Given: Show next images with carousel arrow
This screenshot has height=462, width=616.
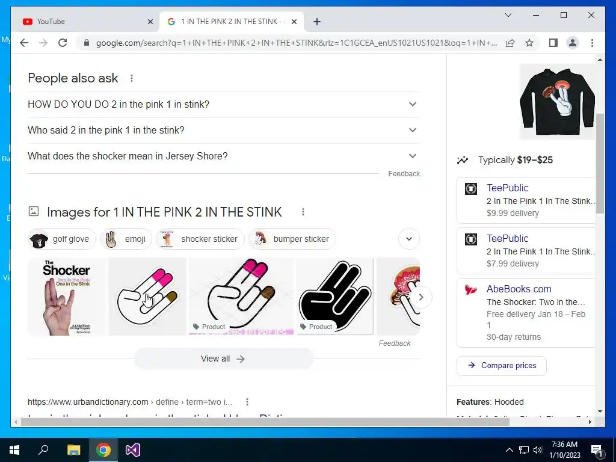Looking at the screenshot, I should 420,297.
